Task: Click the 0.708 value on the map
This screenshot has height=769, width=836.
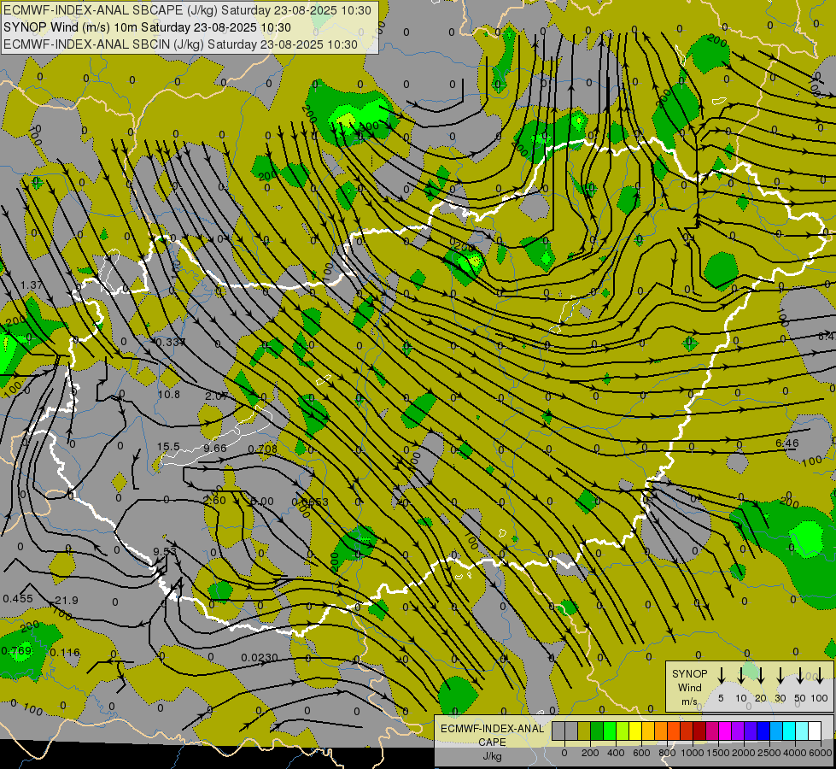Action: [x=263, y=449]
